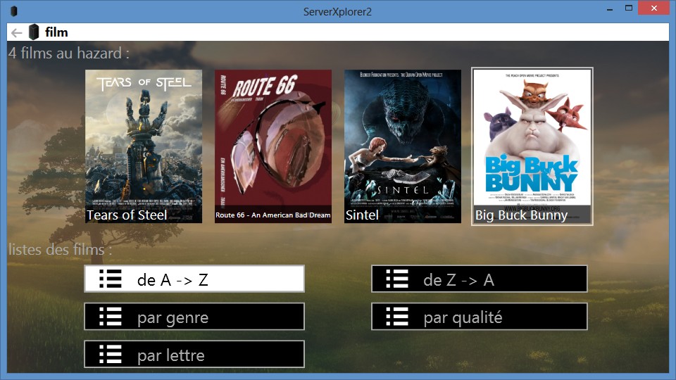
Task: Open the Big Buck Bunny poster
Action: [x=532, y=146]
